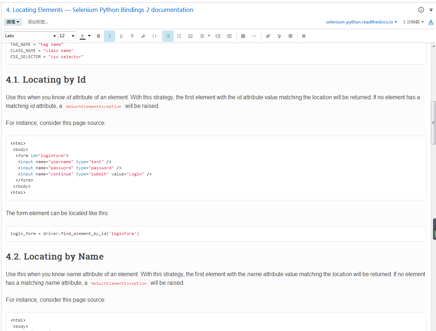Turn off italic formatting
The width and height of the screenshot is (436, 331).
pyautogui.click(x=110, y=36)
